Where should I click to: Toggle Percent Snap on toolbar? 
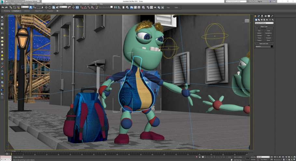tap(89, 7)
